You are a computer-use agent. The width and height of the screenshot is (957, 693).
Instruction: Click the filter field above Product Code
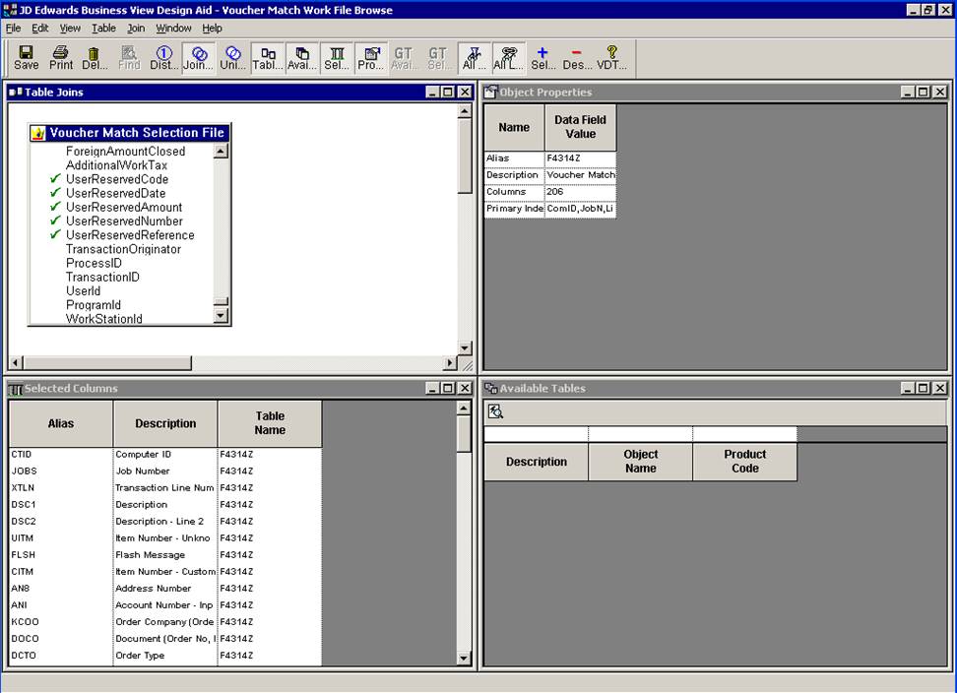pos(744,434)
